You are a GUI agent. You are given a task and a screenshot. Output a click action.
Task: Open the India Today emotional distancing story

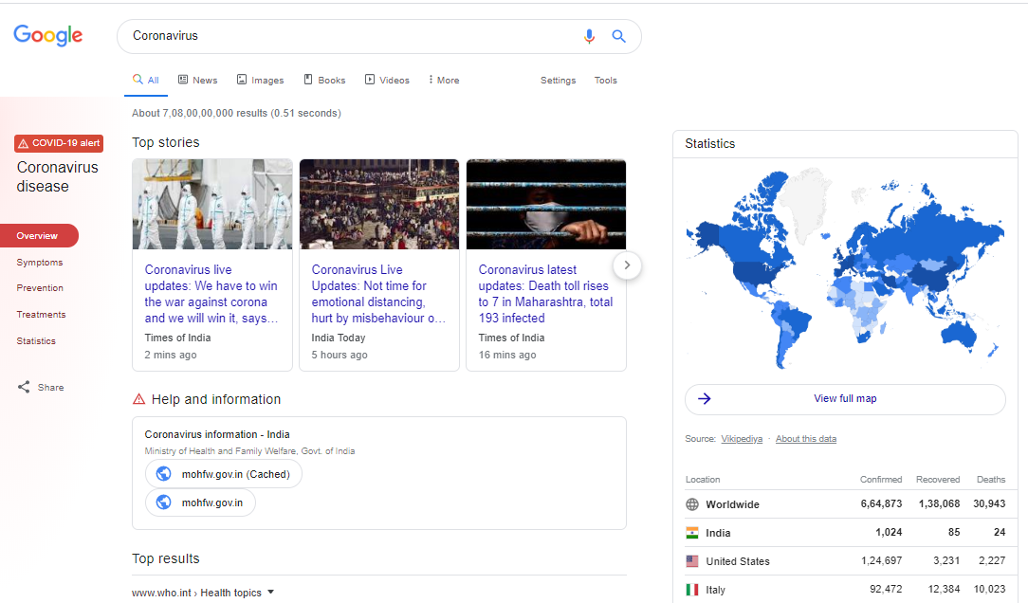[x=378, y=294]
